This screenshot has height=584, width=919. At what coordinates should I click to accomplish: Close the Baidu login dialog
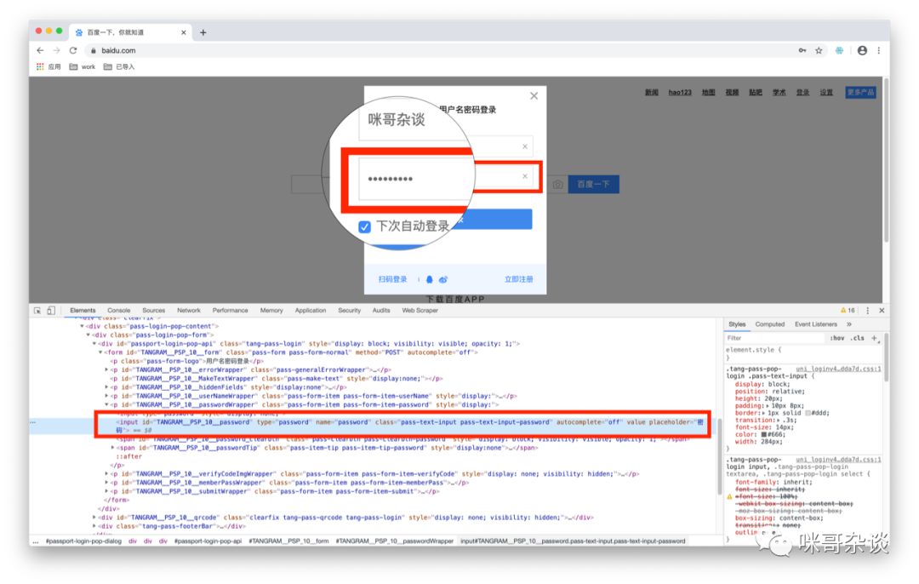point(534,95)
